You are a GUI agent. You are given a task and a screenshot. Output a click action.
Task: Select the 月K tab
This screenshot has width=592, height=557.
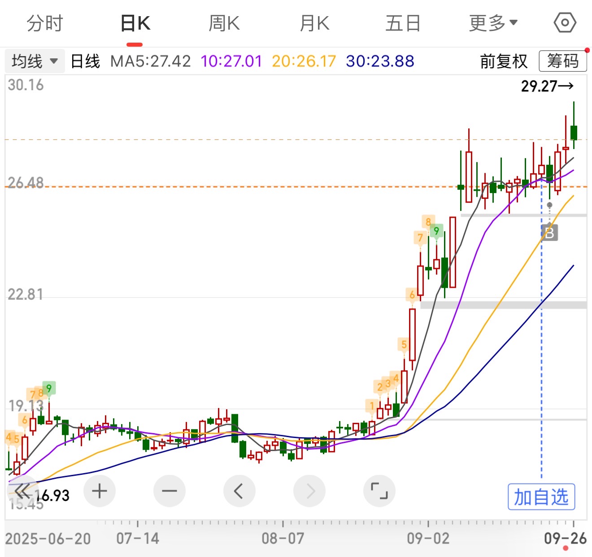[x=314, y=23]
